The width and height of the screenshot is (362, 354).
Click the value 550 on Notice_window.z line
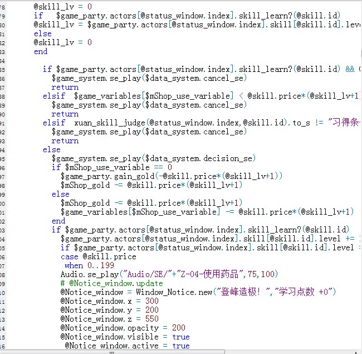[x=152, y=319]
